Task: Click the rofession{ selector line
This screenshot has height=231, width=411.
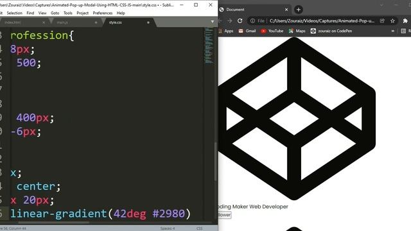Action: [x=42, y=35]
